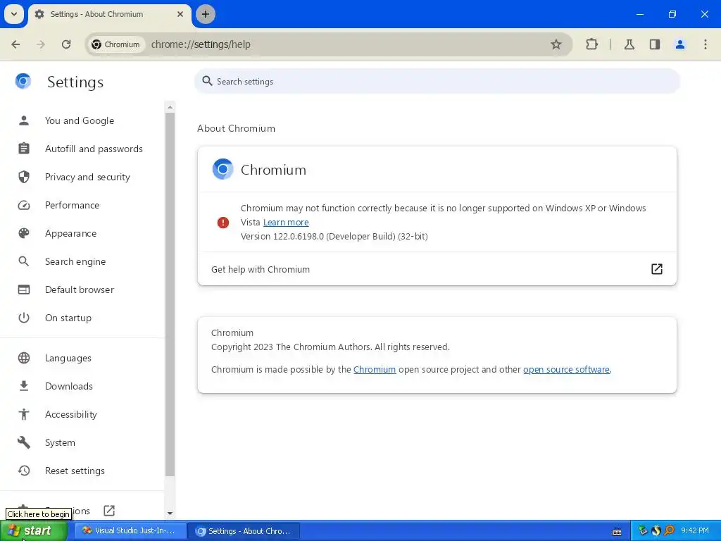This screenshot has height=541, width=721.
Task: Go forward with the forward arrow
Action: click(x=41, y=44)
